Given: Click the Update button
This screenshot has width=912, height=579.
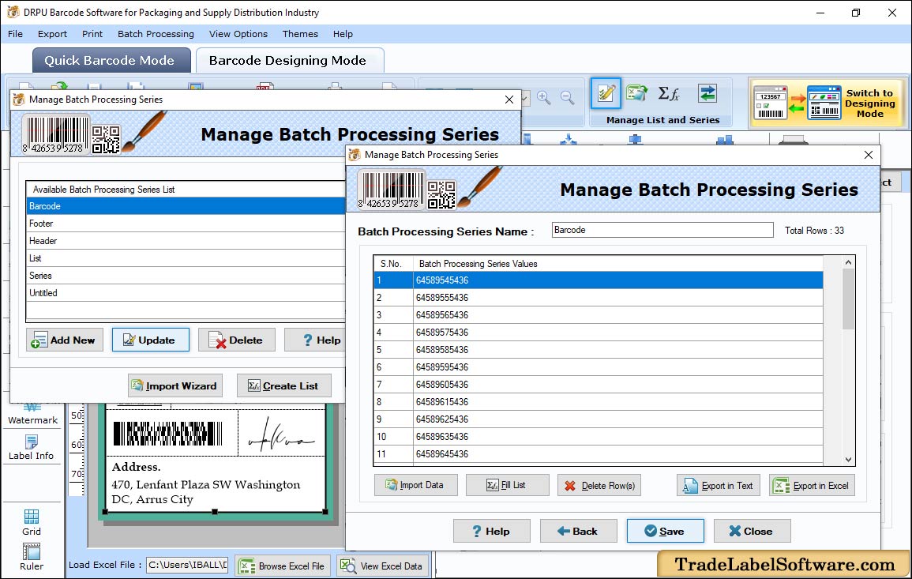Looking at the screenshot, I should coord(150,340).
